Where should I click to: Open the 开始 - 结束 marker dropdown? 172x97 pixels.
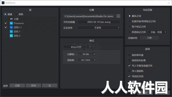click(x=158, y=32)
